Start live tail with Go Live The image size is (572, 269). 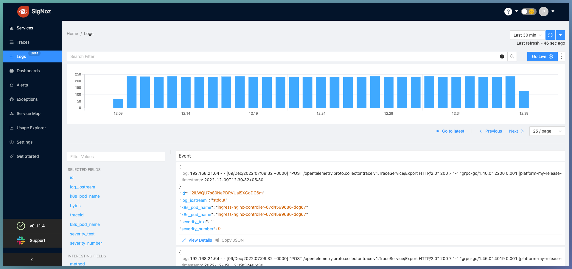[542, 56]
